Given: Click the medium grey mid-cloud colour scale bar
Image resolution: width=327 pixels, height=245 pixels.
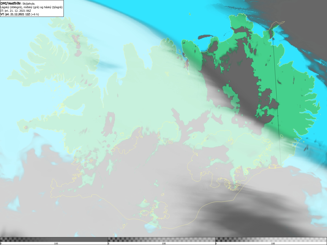Looking at the screenshot, I should 161,240.
